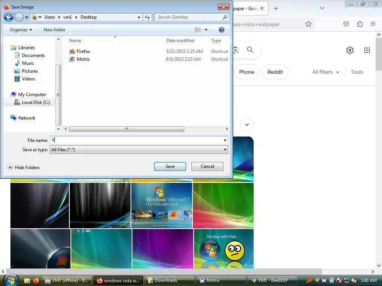
Task: Open Pictures library
Action: coord(30,71)
